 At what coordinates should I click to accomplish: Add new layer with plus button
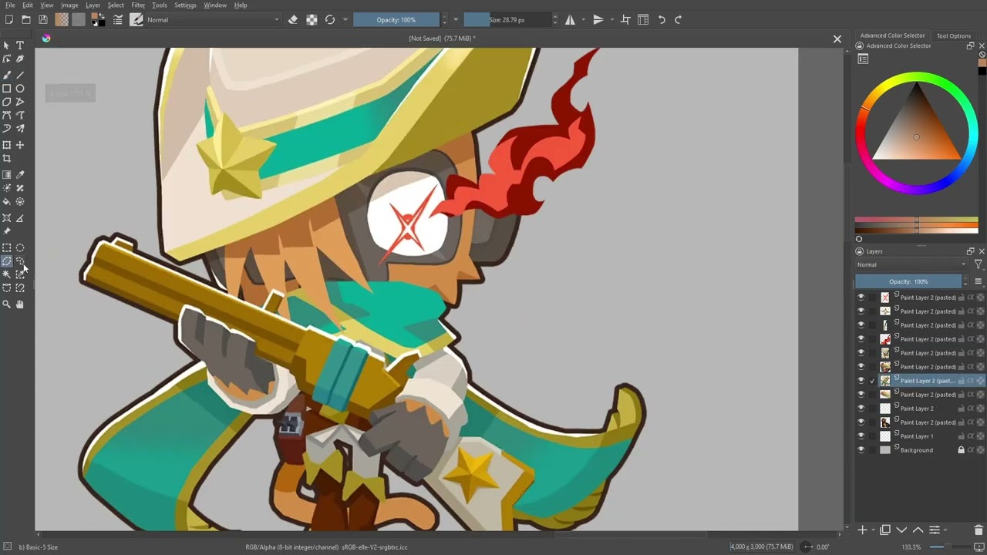(x=862, y=530)
